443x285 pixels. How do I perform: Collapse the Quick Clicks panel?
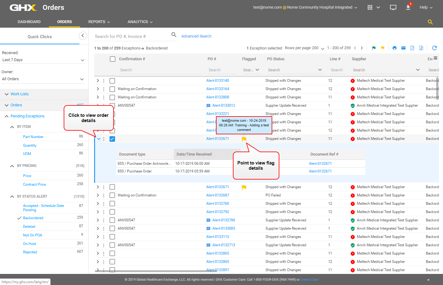tap(83, 36)
